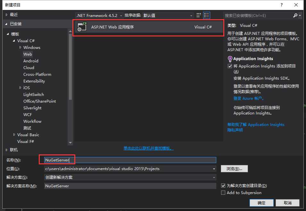The height and width of the screenshot is (211, 306).
Task: Click the Application Insights lightbulb icon
Action: click(x=230, y=59)
